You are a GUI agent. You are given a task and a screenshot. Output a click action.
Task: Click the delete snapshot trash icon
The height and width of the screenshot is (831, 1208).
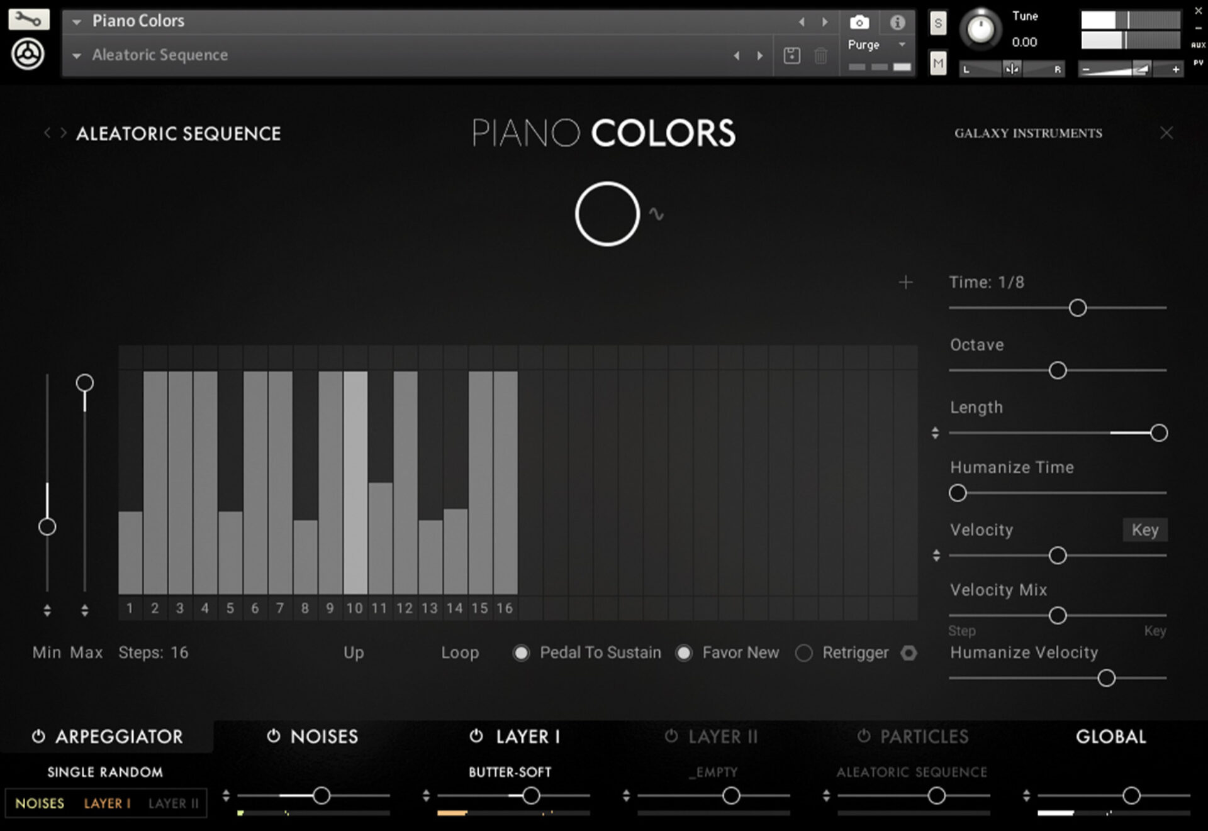(820, 55)
